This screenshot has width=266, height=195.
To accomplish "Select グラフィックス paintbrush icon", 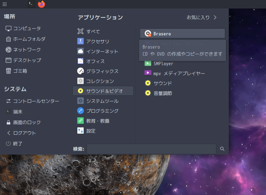I will (x=81, y=71).
